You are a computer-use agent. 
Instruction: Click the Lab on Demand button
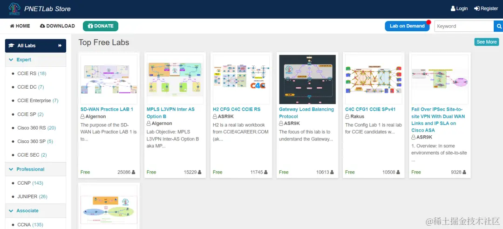pyautogui.click(x=407, y=26)
